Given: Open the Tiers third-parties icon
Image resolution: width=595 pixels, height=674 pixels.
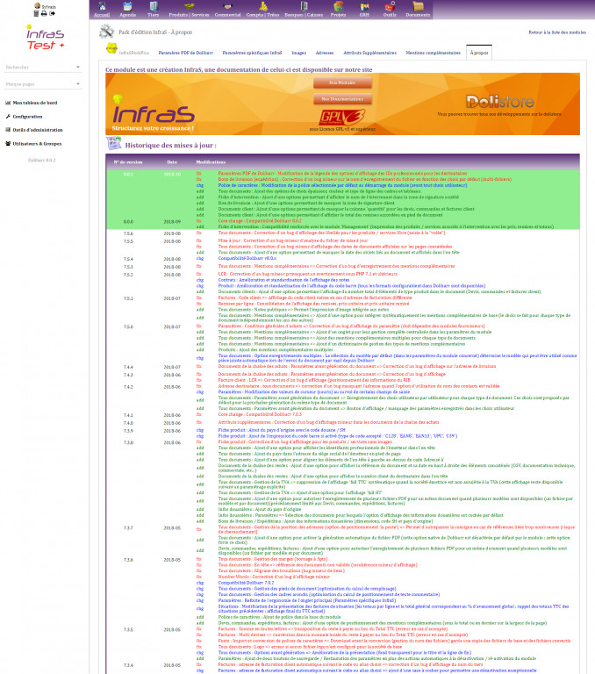Looking at the screenshot, I should tap(153, 6).
